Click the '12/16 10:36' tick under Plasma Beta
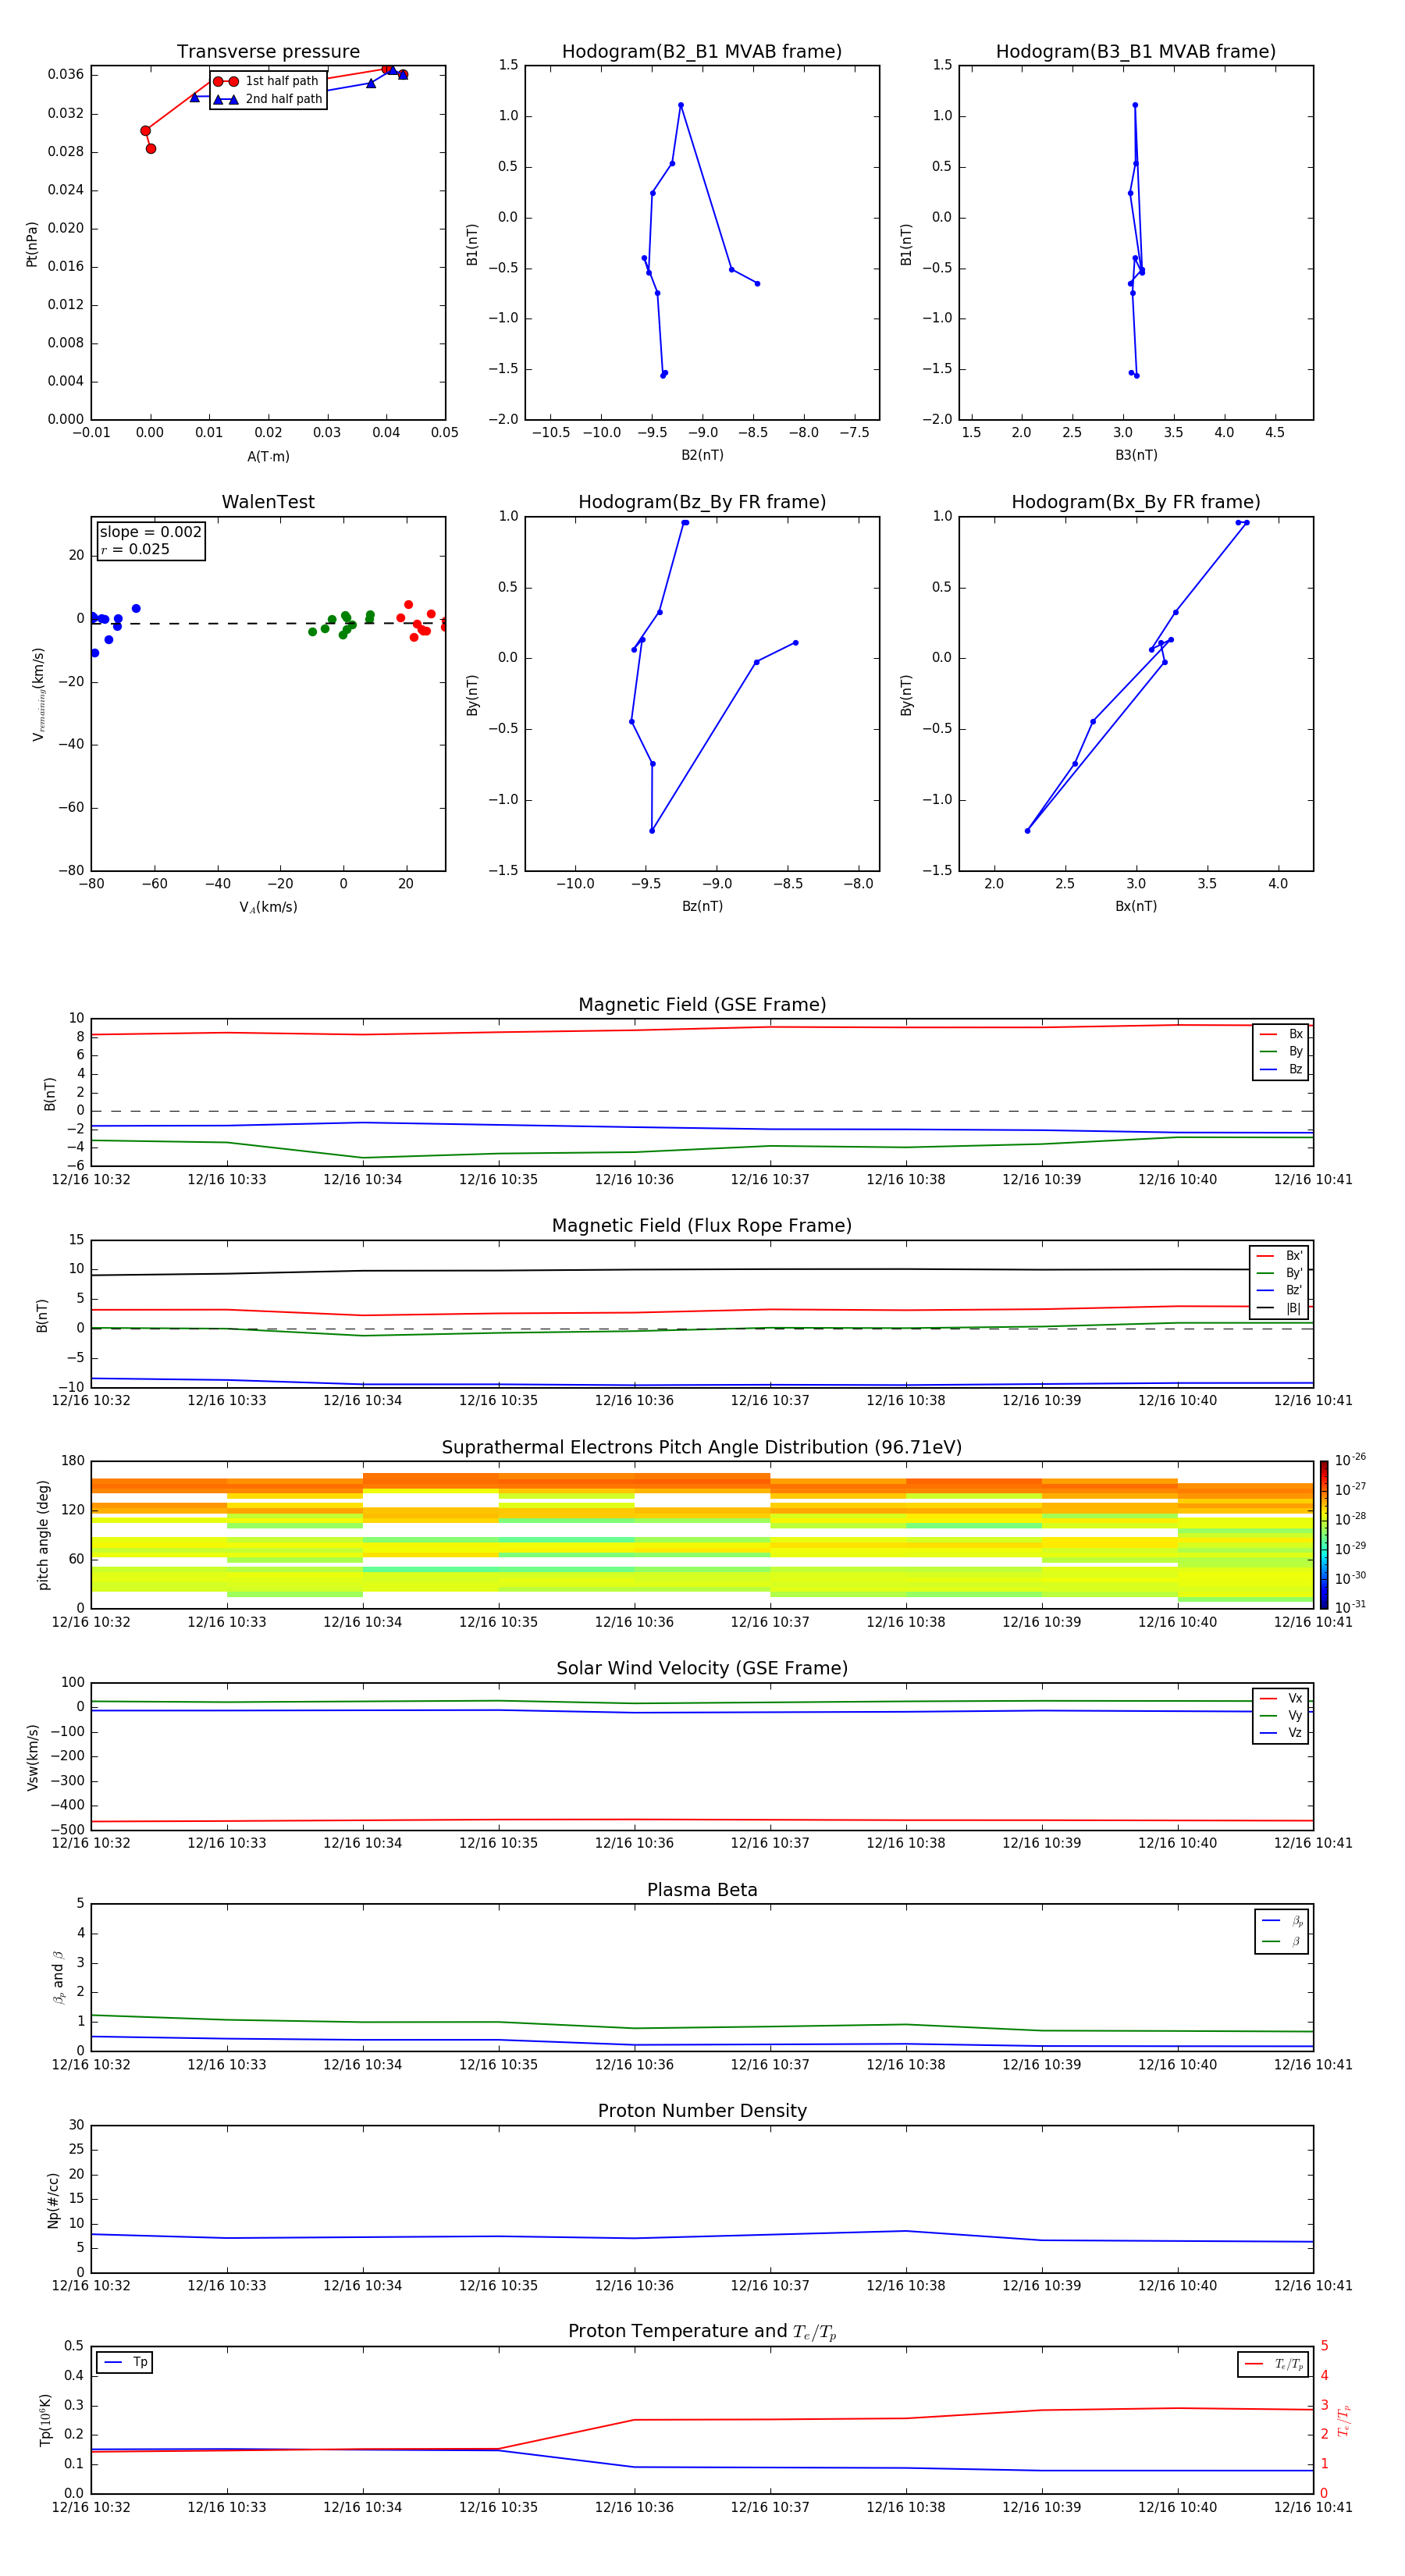 (634, 2064)
